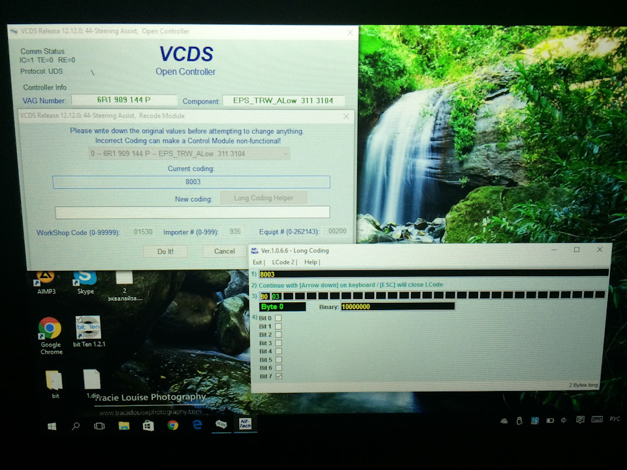Click '2 Bytes long' status text

pos(583,385)
